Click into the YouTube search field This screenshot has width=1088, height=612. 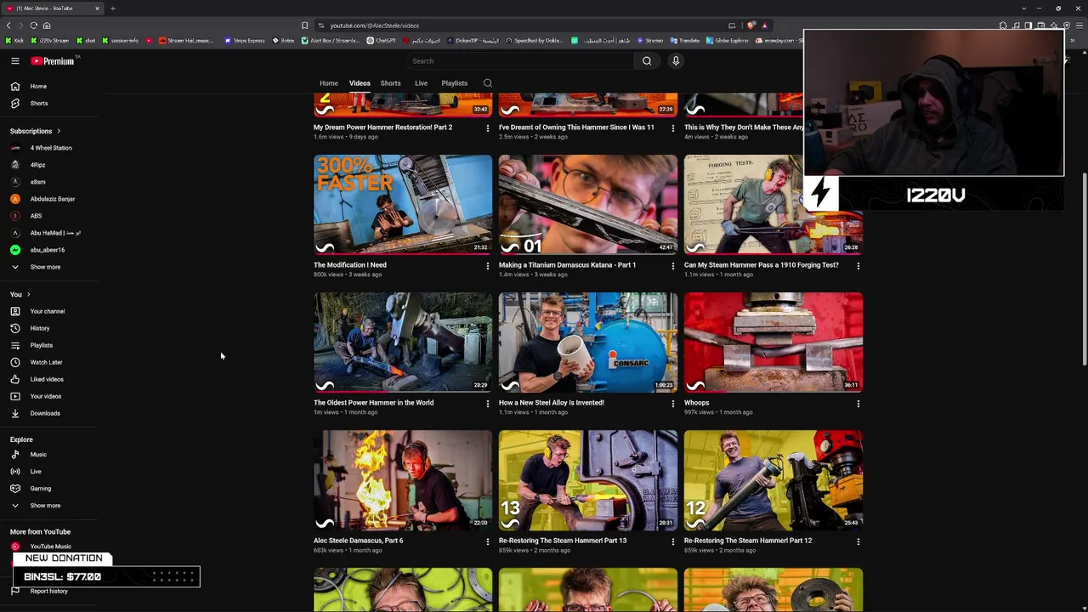(520, 61)
